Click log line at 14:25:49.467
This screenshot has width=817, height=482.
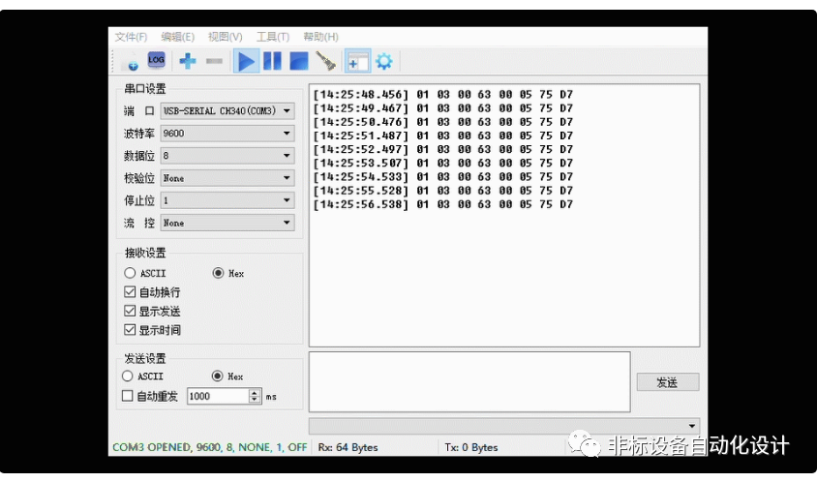pyautogui.click(x=443, y=108)
